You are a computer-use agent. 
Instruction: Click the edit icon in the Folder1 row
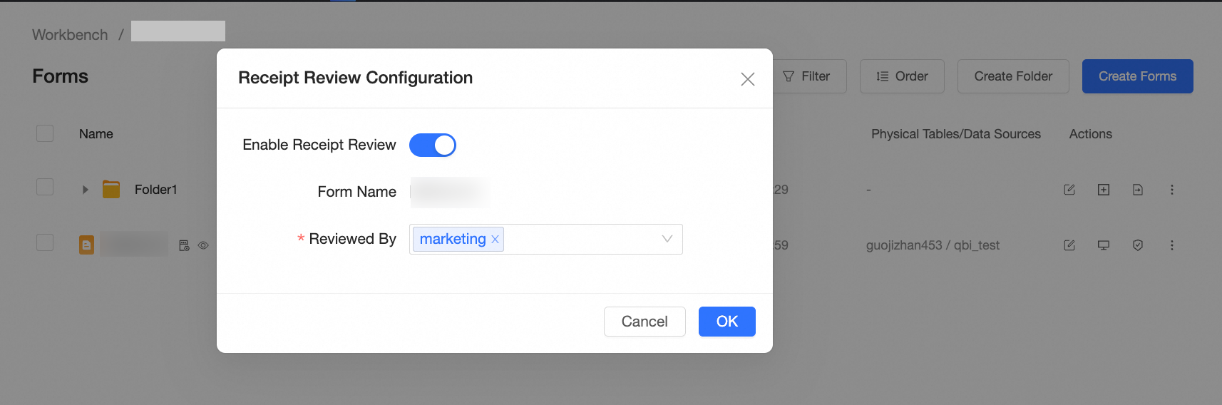[1069, 190]
